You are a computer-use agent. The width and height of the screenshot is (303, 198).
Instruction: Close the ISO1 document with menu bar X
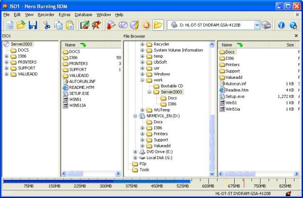coord(297,15)
